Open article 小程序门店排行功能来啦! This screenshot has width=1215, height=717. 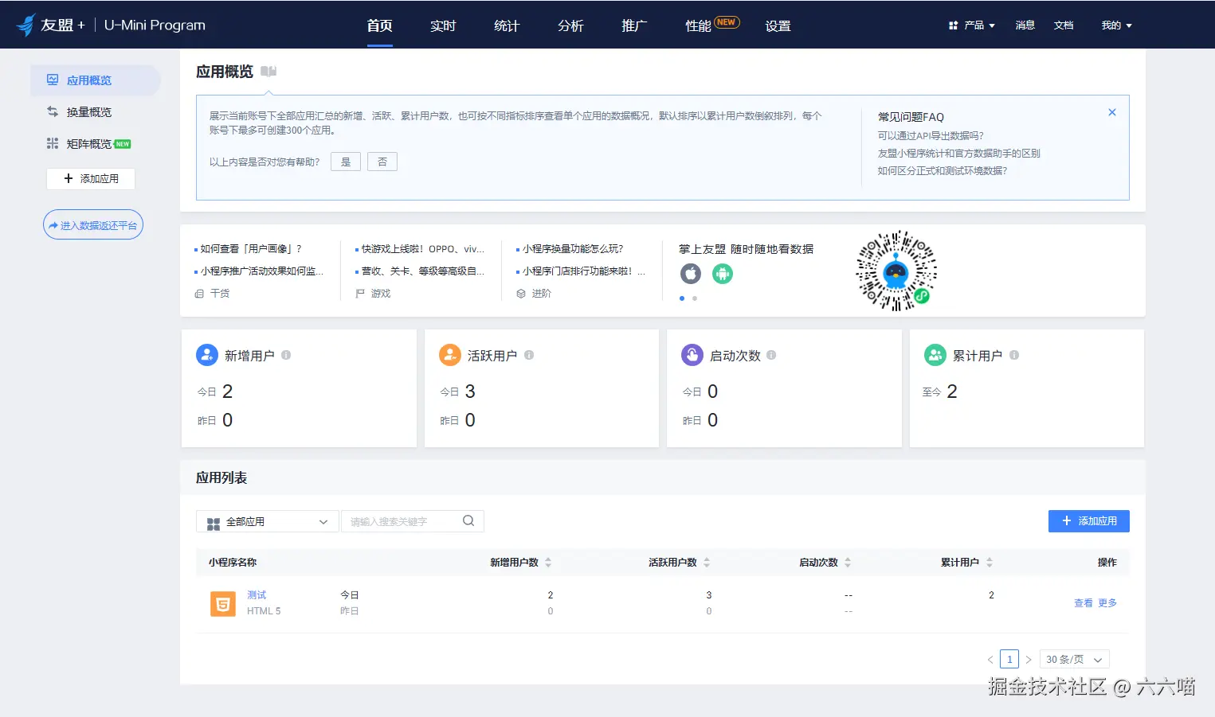[584, 271]
